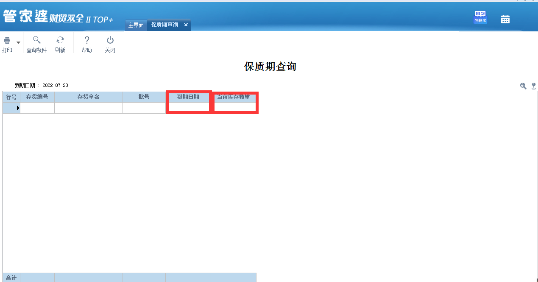Click the 打印 printer icon

[7, 41]
